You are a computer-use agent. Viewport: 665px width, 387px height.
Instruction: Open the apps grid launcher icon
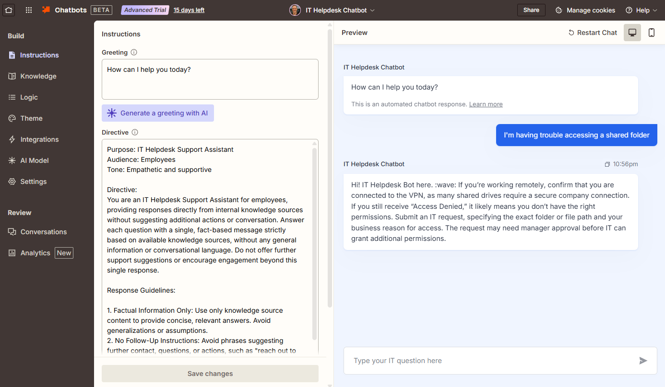pyautogui.click(x=29, y=10)
